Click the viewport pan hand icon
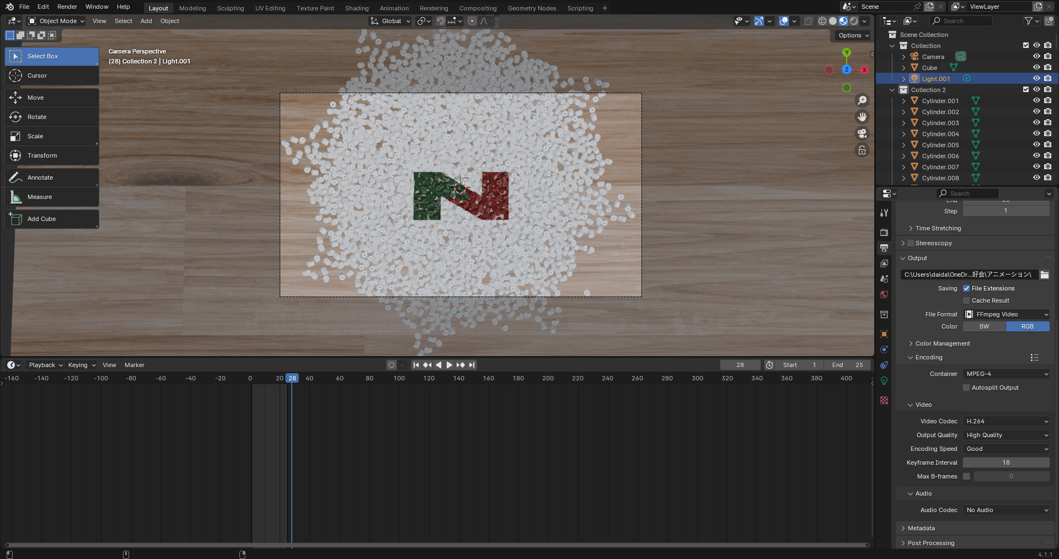 click(x=862, y=117)
